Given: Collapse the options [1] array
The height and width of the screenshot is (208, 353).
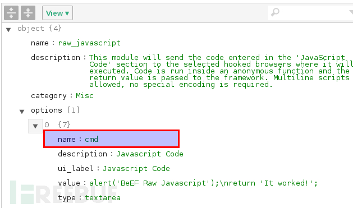Looking at the screenshot, I should (22, 112).
